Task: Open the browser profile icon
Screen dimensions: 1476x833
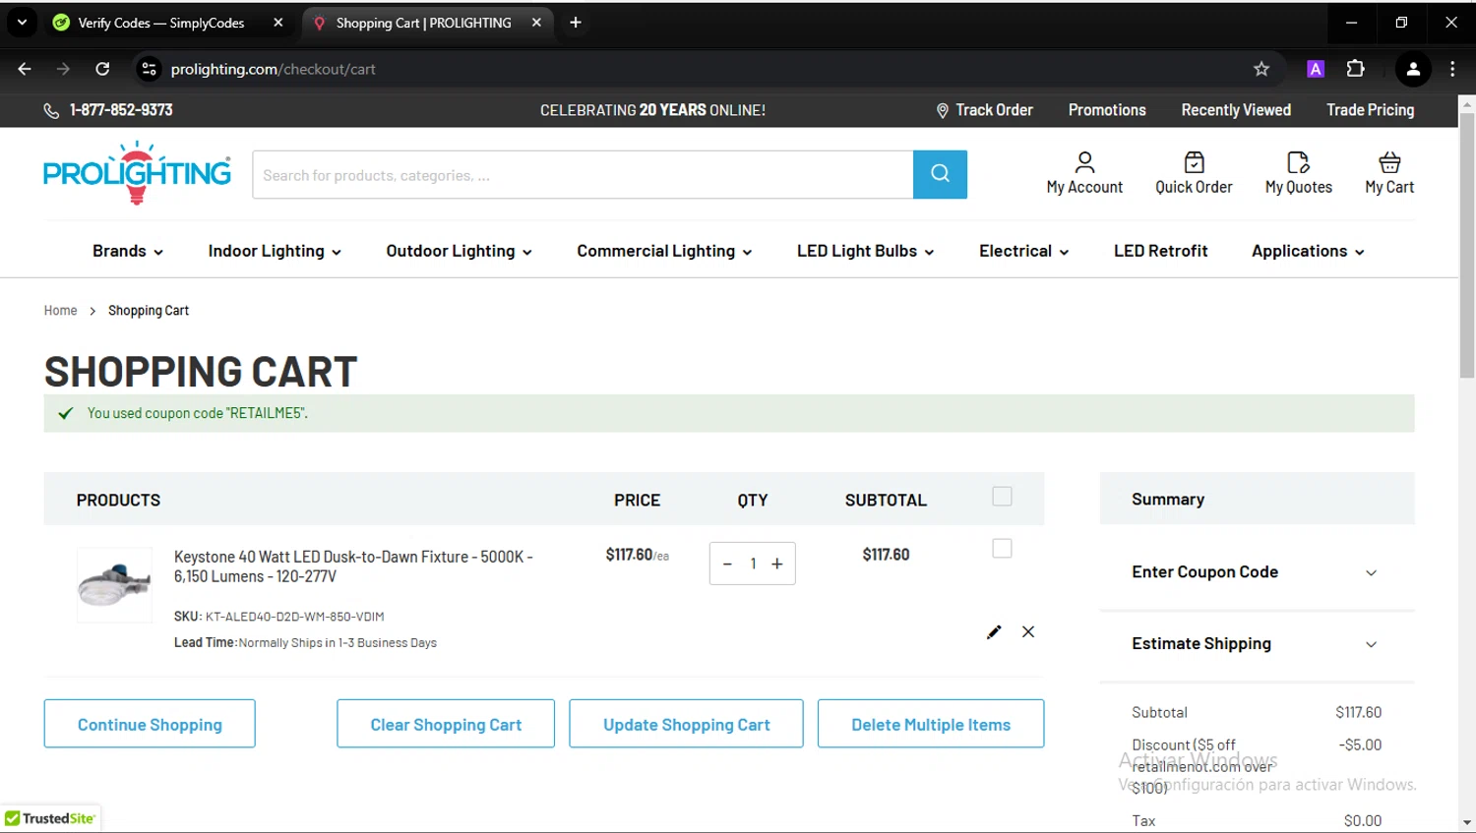Action: (1413, 69)
